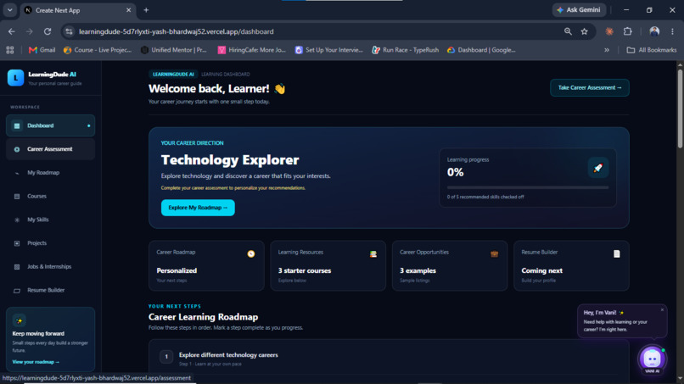Select step 1 Explore different technology careers
The height and width of the screenshot is (384, 684).
point(389,359)
